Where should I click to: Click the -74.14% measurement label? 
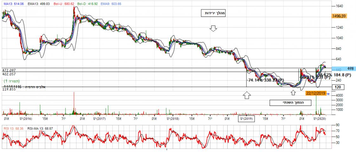pyautogui.click(x=255, y=80)
